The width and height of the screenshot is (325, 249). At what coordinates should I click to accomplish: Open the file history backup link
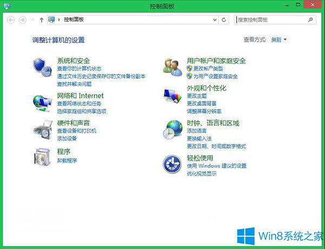pos(101,76)
